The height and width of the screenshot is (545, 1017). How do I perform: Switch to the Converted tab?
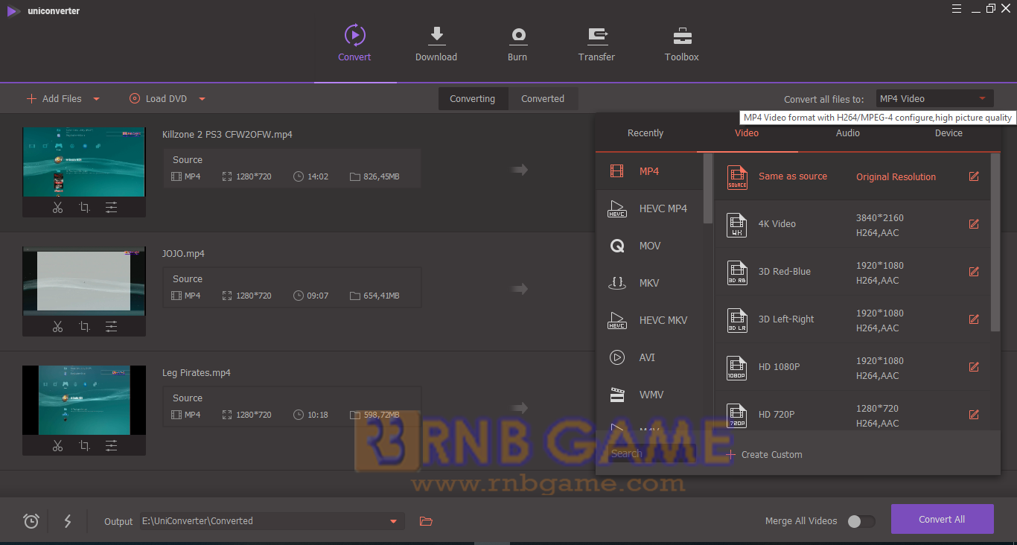click(543, 99)
